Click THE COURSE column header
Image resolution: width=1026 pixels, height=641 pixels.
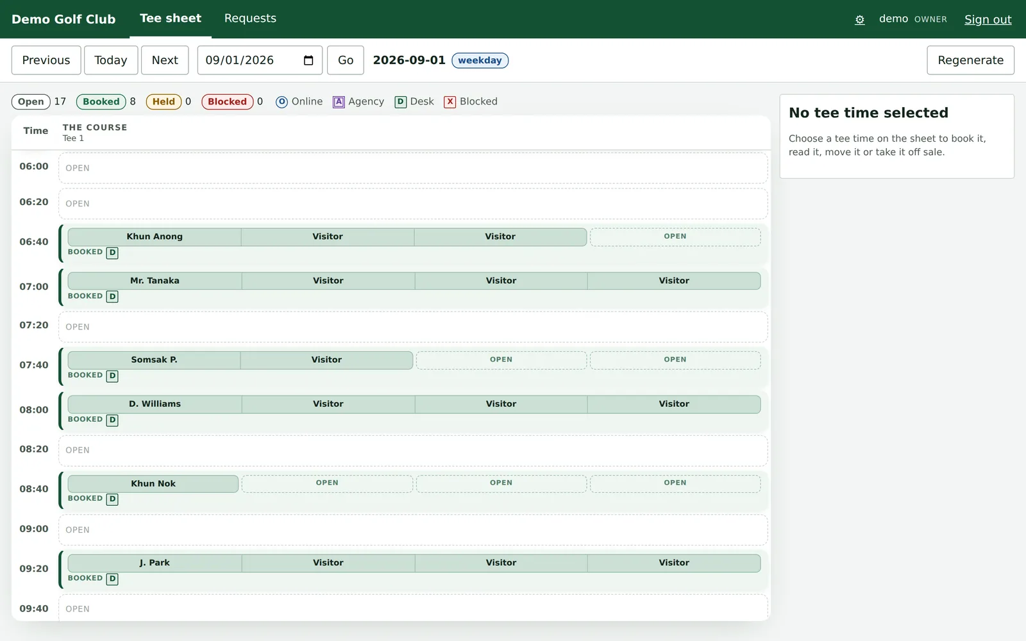click(x=95, y=128)
